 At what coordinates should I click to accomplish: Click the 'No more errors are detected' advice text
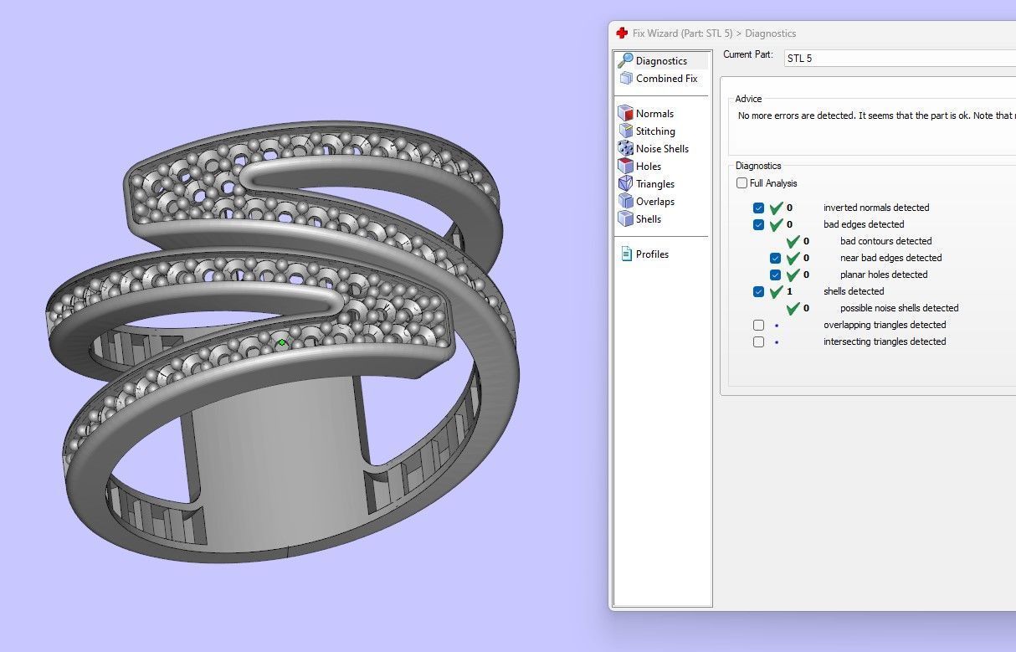tap(876, 116)
